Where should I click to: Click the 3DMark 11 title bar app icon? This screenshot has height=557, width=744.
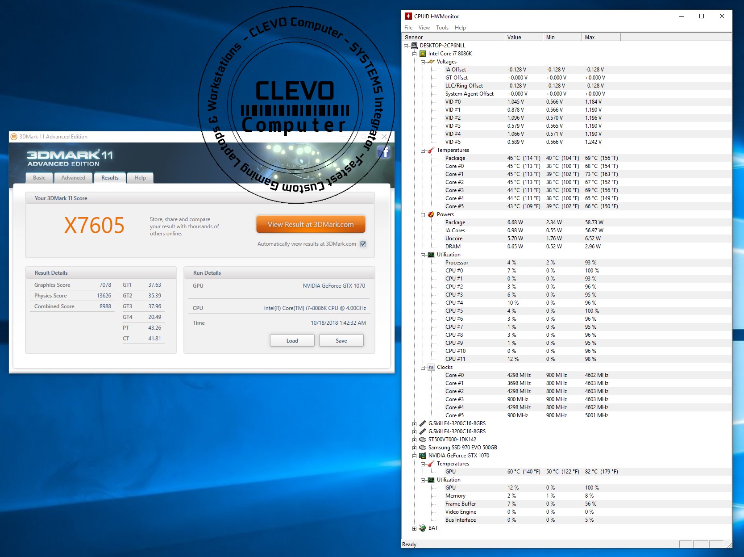pos(14,137)
